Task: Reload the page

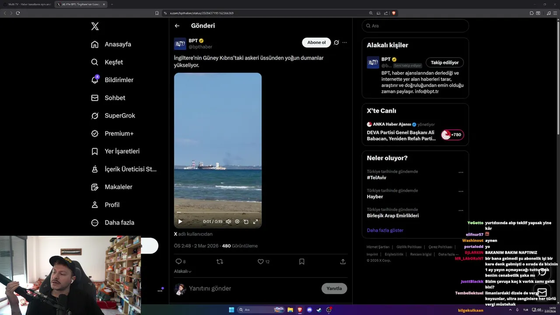Action: click(x=18, y=13)
